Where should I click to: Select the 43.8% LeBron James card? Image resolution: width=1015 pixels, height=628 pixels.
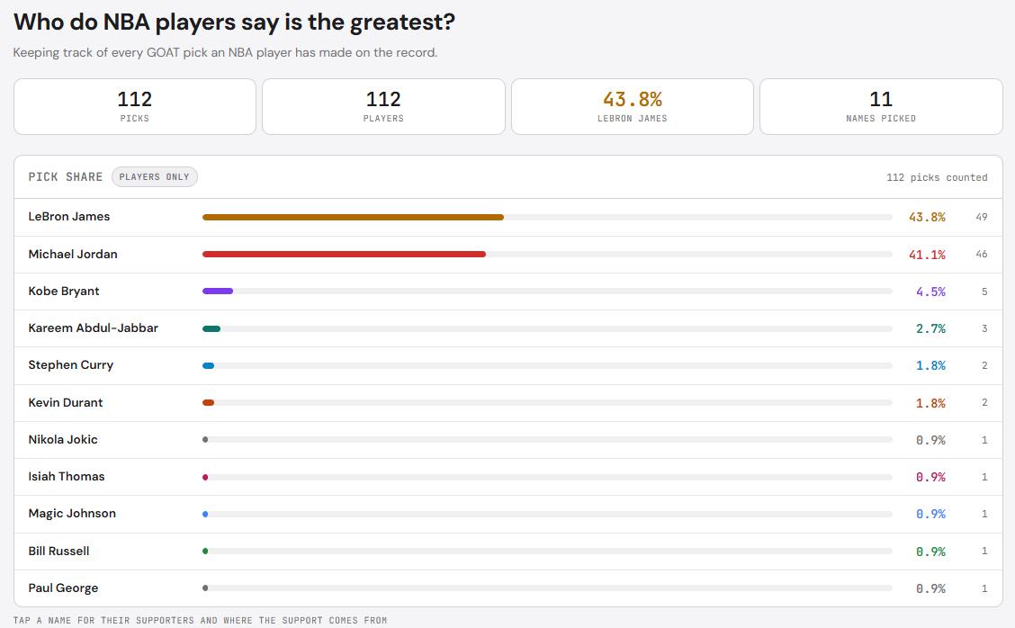[x=633, y=107]
